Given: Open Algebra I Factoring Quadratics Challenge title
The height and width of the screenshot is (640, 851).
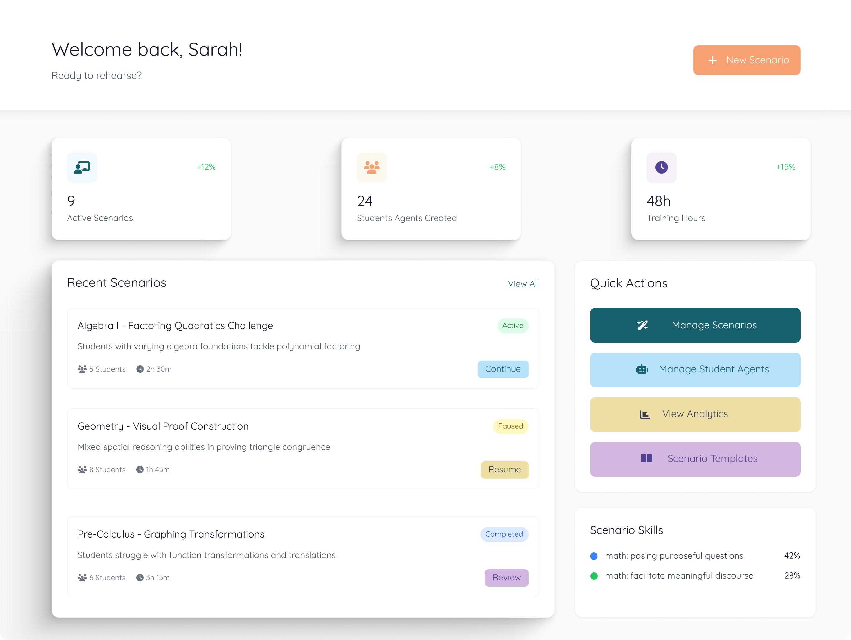Looking at the screenshot, I should [x=175, y=326].
